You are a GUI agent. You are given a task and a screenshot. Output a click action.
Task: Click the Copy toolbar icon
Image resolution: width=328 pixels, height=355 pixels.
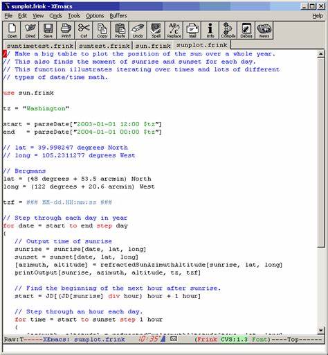tap(102, 31)
